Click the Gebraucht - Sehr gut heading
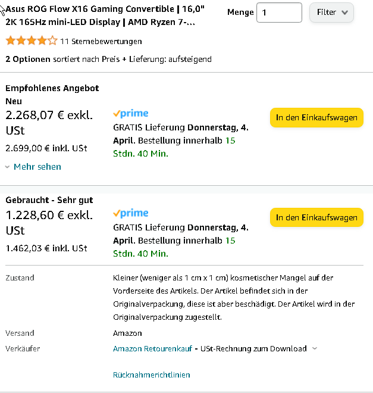Image resolution: width=373 pixels, height=393 pixels. (x=49, y=200)
